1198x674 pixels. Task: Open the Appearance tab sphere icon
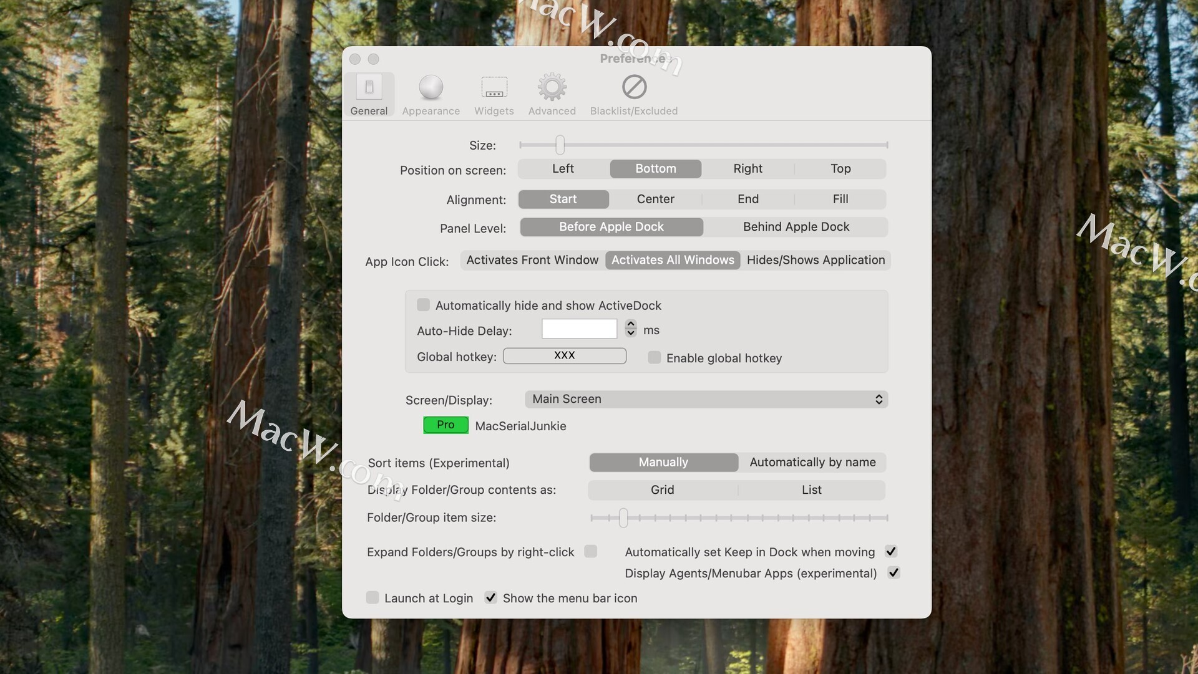tap(431, 87)
